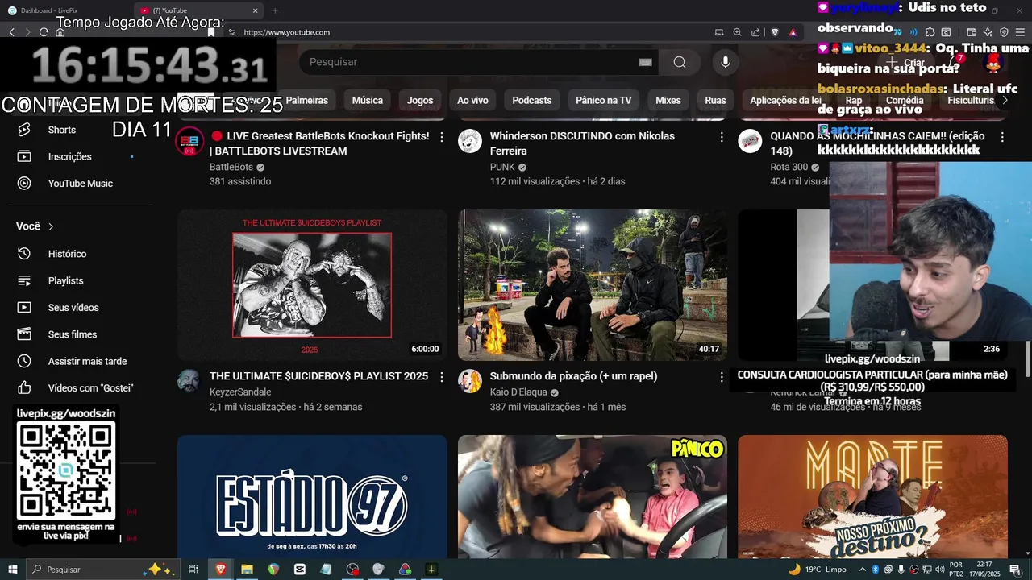The width and height of the screenshot is (1032, 580).
Task: Select the Podcasts category chip
Action: tap(532, 100)
